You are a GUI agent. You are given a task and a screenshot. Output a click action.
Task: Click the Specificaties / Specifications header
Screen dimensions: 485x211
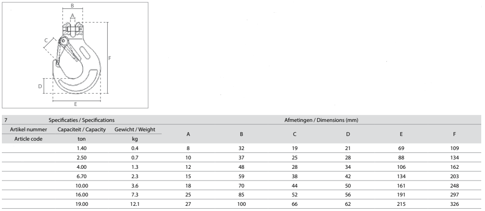[x=81, y=120]
